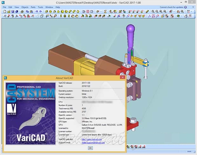197x155 pixels.
Task: Click the blue 2D/3D switch icon after Save
Action: point(17,11)
